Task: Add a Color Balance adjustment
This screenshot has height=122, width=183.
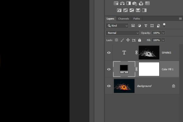Action: point(122,3)
